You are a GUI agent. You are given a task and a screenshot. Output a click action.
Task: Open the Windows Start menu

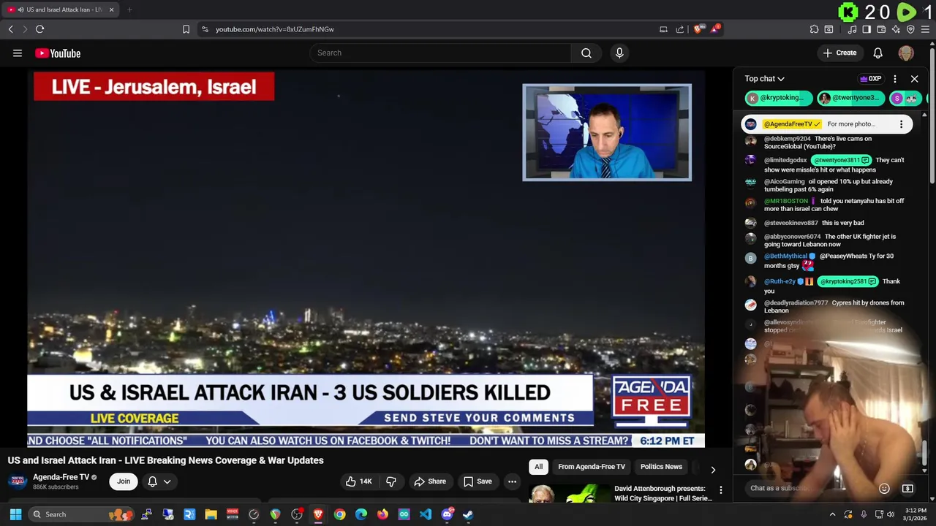pos(15,514)
